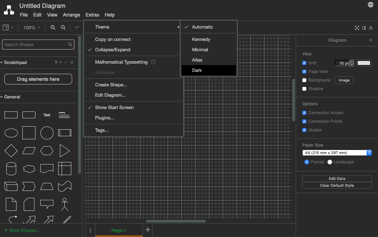This screenshot has height=237, width=378.
Task: Toggle Connection Points checkbox
Action: click(304, 121)
